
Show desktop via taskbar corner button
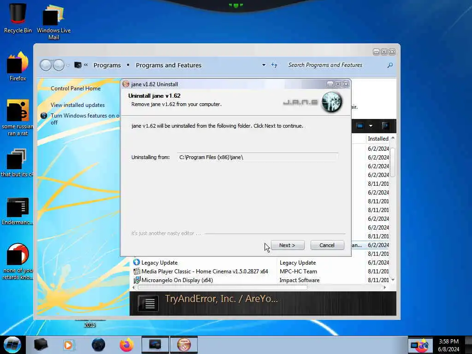[x=468, y=345]
